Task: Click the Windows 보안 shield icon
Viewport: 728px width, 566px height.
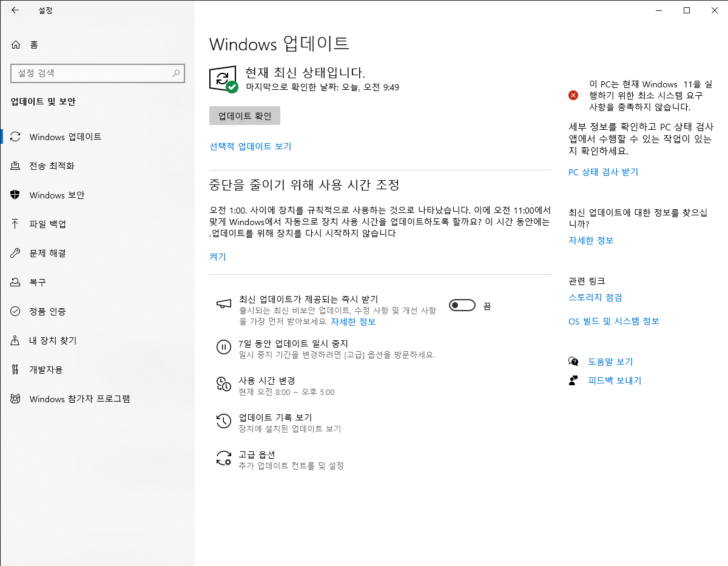Action: point(16,195)
